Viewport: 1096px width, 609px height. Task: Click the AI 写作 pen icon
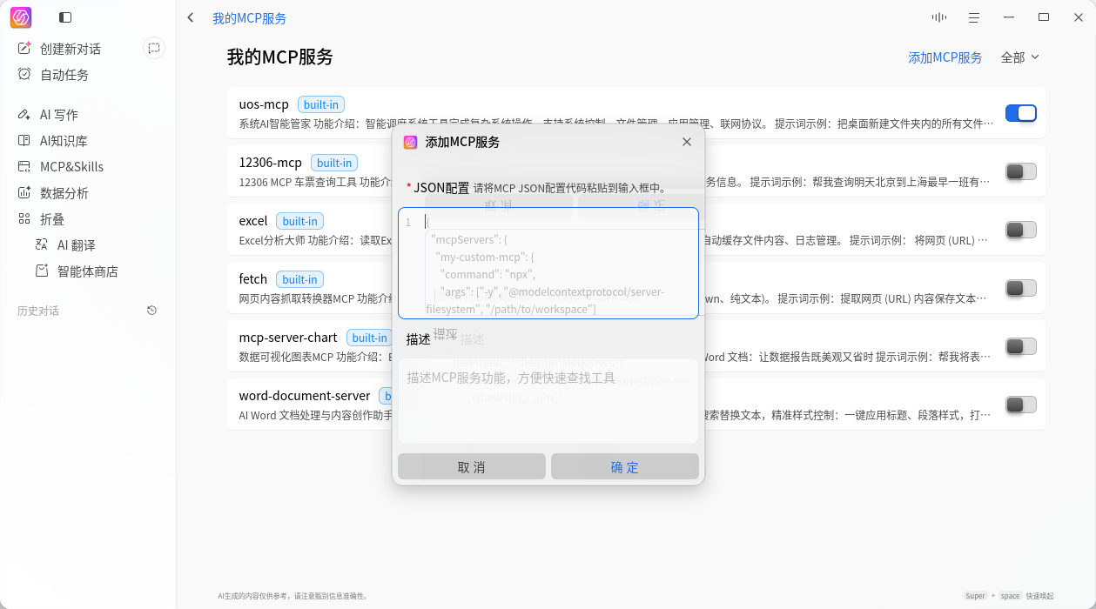point(24,115)
